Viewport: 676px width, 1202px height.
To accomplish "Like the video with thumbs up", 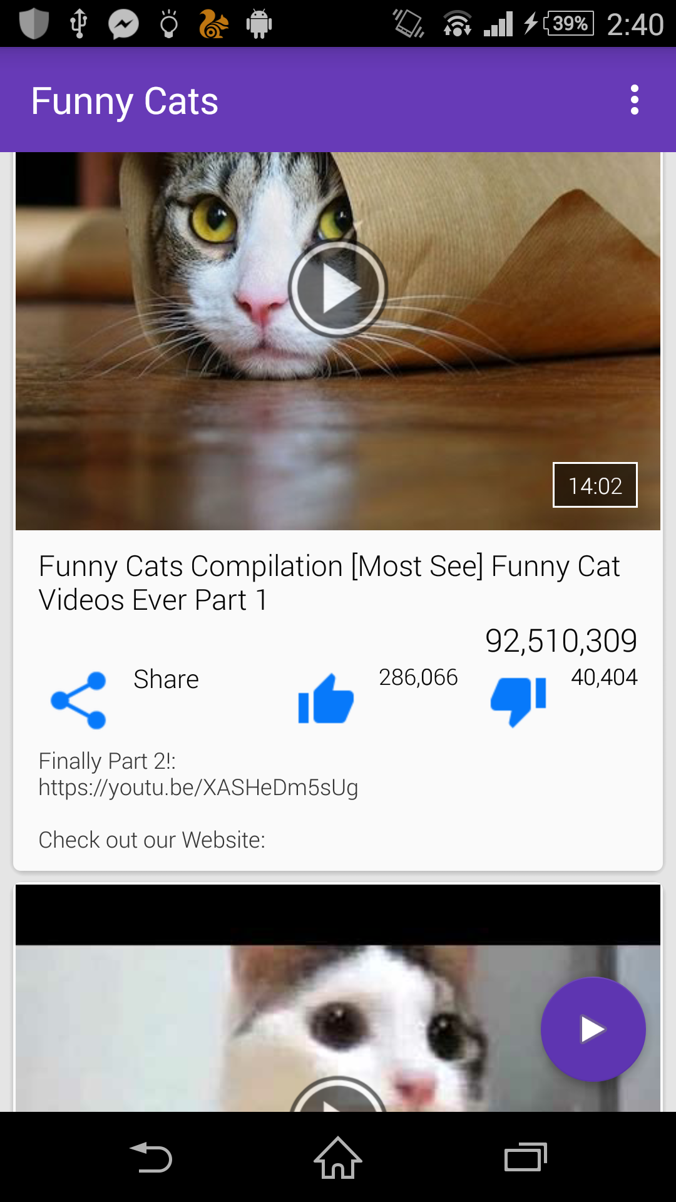I will 325,699.
